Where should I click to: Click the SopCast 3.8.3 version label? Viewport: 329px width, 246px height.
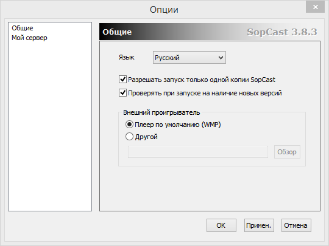[x=282, y=32]
